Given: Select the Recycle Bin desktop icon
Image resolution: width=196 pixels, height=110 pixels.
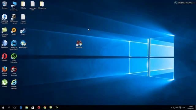Looking at the screenshot, I should 5,5.
